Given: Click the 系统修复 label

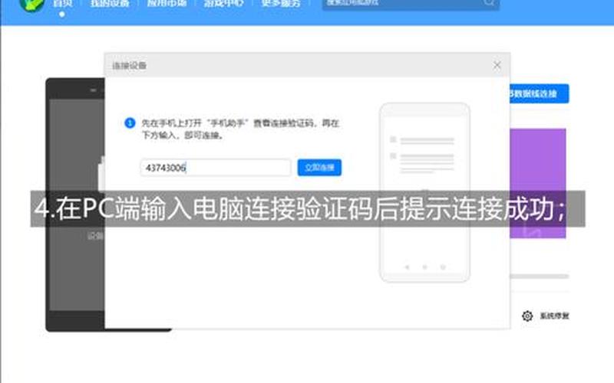Looking at the screenshot, I should (x=554, y=316).
